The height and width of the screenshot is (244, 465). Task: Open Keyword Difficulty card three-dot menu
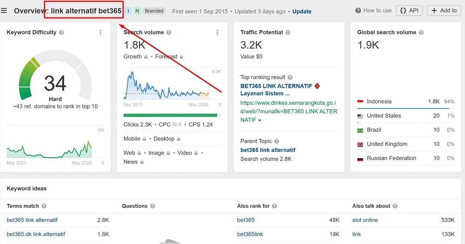tap(100, 32)
